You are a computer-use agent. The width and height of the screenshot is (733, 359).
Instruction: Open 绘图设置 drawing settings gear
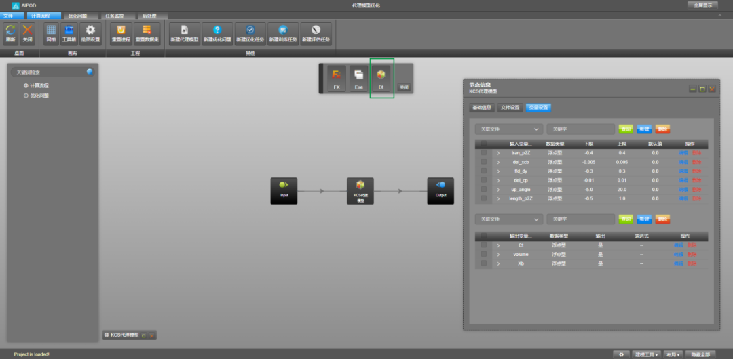click(90, 30)
